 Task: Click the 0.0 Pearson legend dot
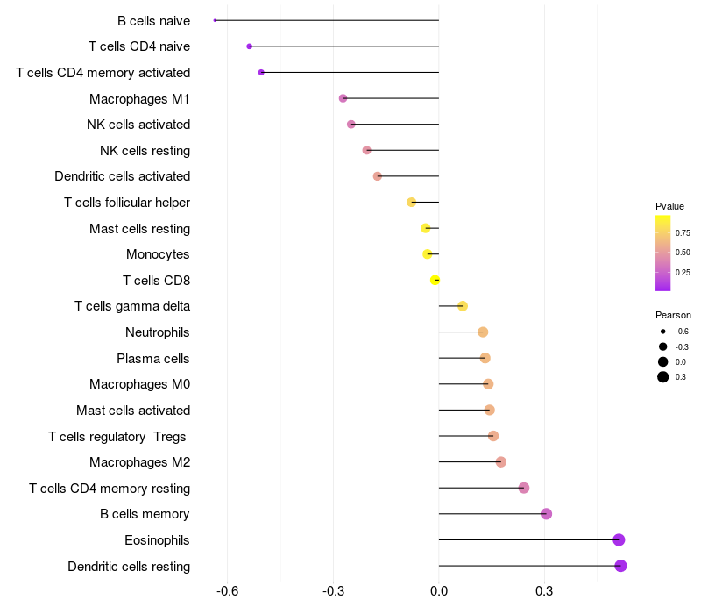(x=663, y=361)
